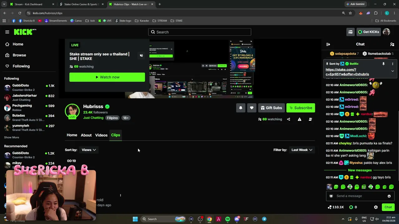Open the stake.com pinned link

347,72
